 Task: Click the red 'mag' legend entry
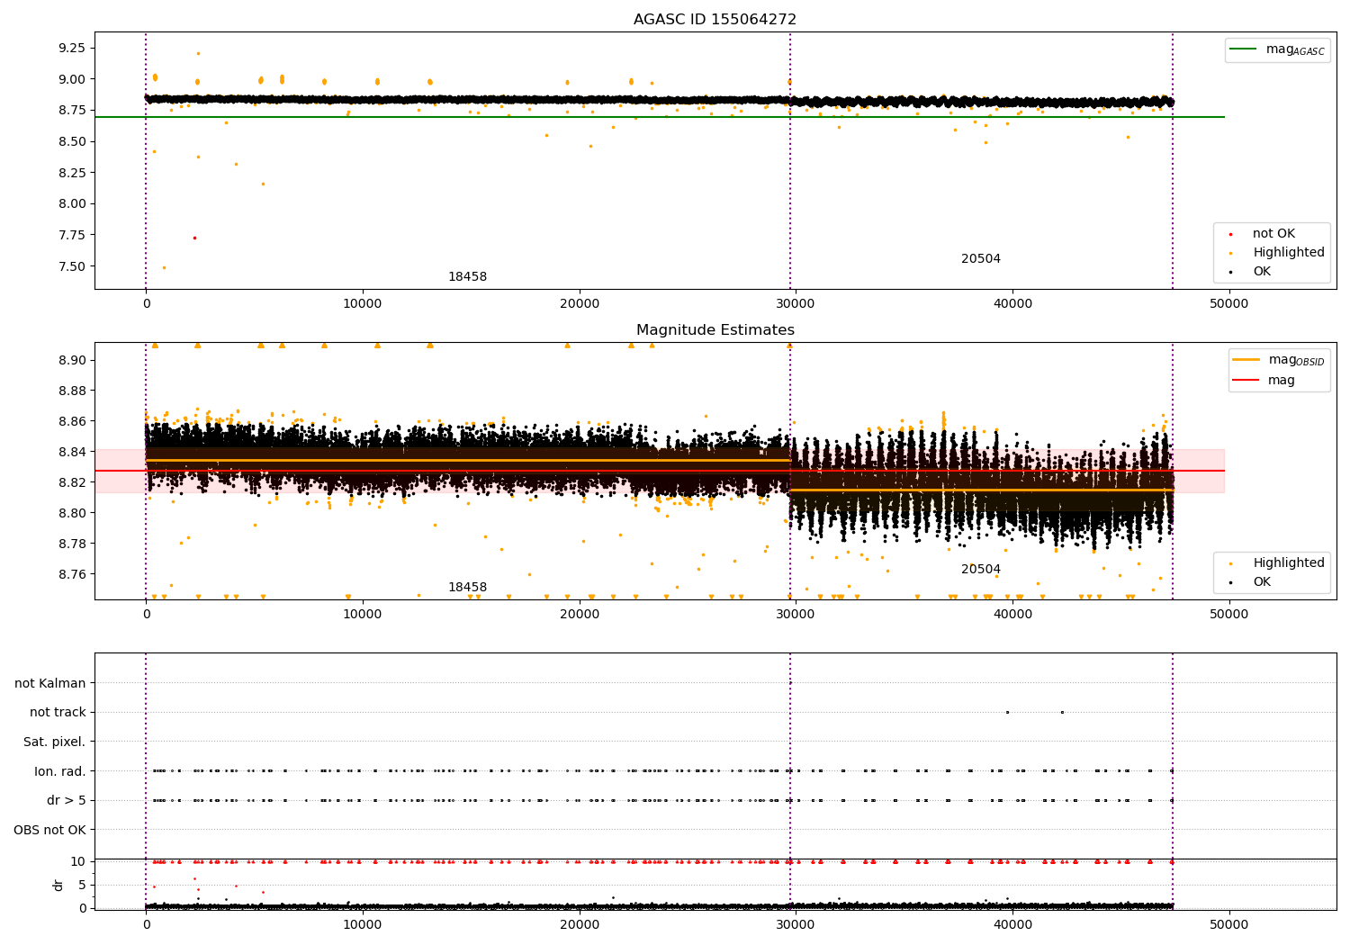tap(1264, 381)
